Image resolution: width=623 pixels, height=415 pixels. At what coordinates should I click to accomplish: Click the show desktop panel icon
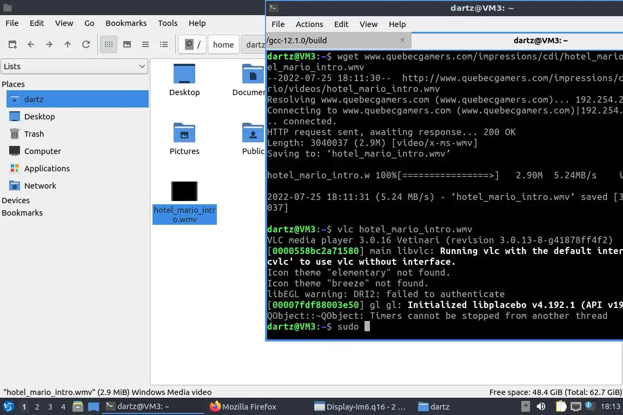[94, 407]
